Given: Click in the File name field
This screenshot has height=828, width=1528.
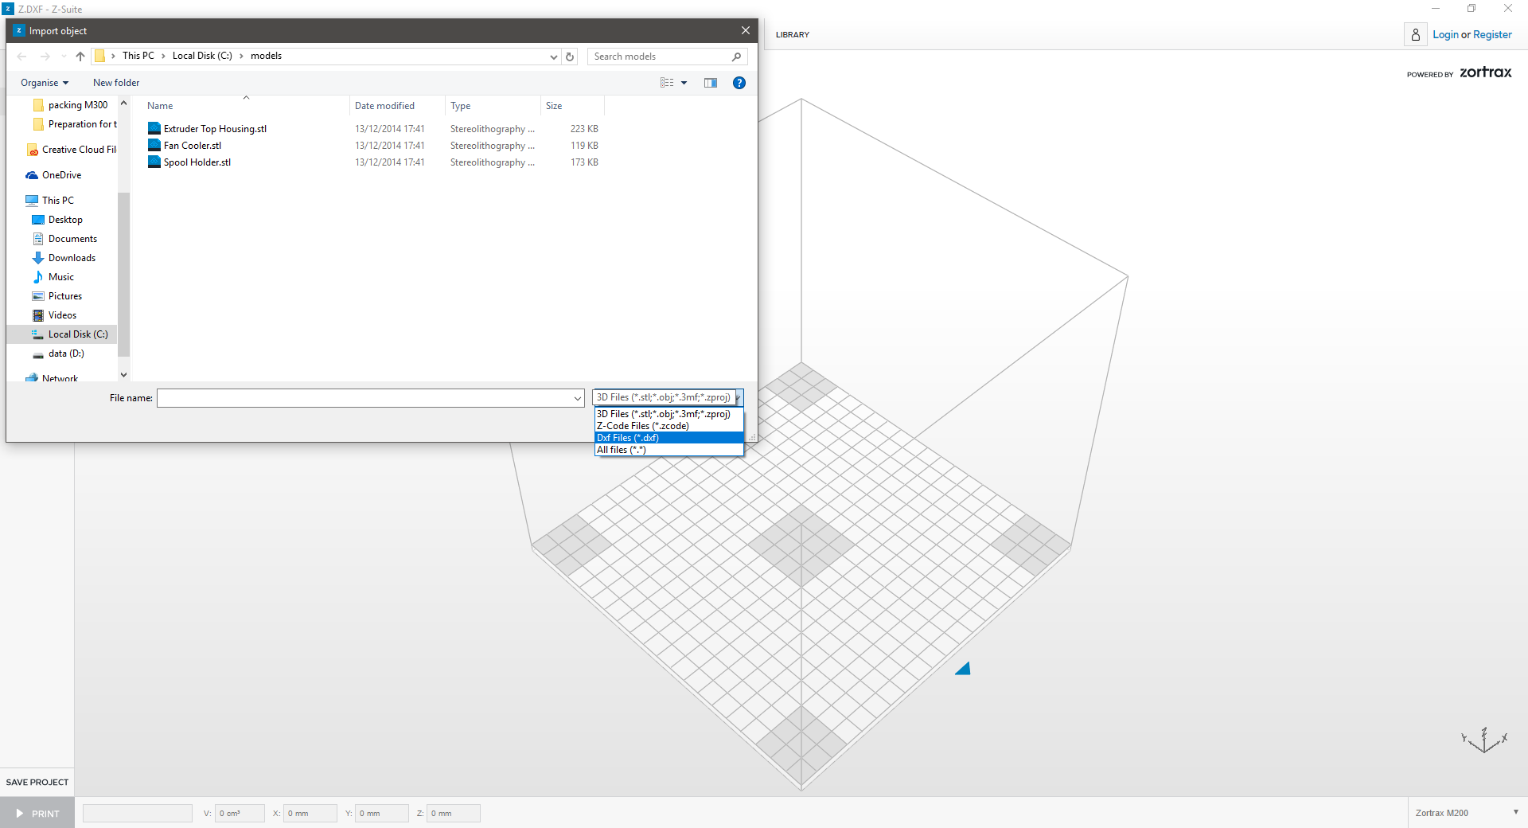Looking at the screenshot, I should pyautogui.click(x=366, y=398).
